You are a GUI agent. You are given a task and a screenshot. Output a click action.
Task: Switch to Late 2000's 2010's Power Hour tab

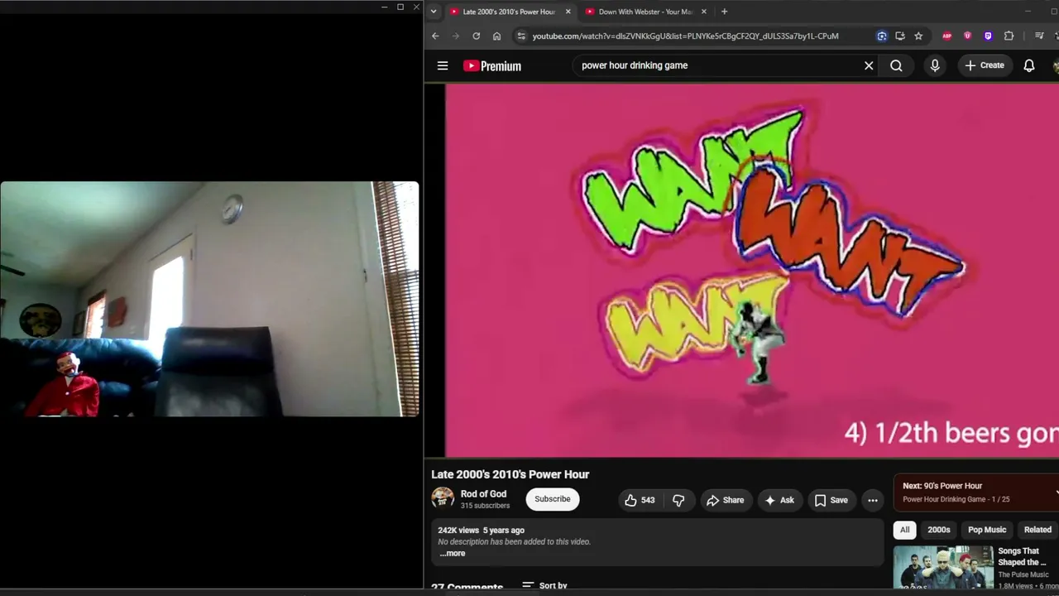pos(510,12)
